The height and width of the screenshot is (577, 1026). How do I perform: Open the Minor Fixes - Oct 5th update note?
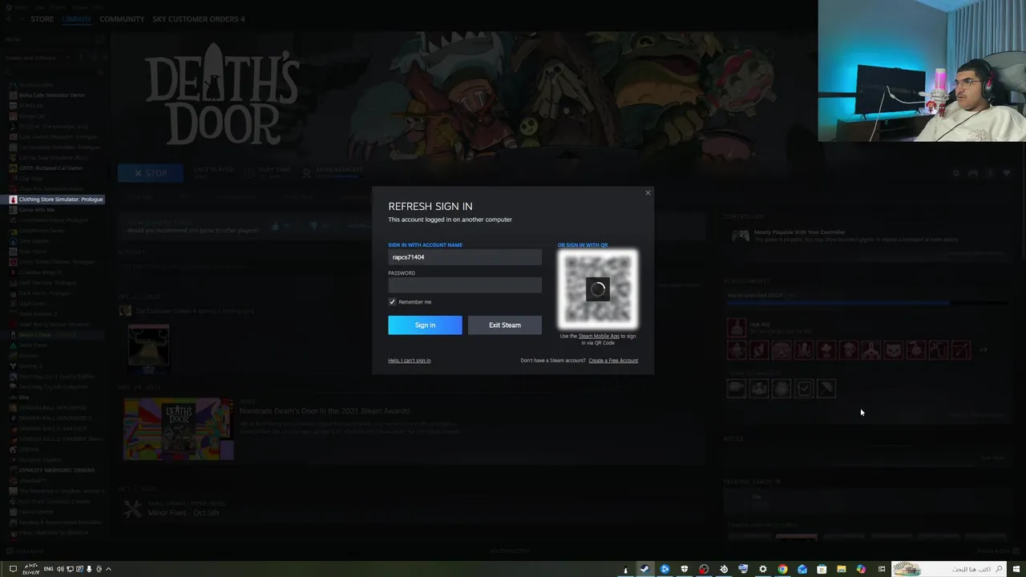coord(184,513)
